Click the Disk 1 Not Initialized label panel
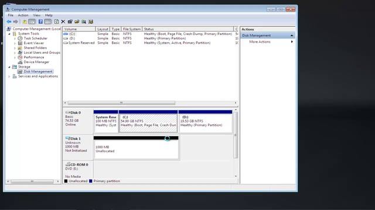 point(78,147)
